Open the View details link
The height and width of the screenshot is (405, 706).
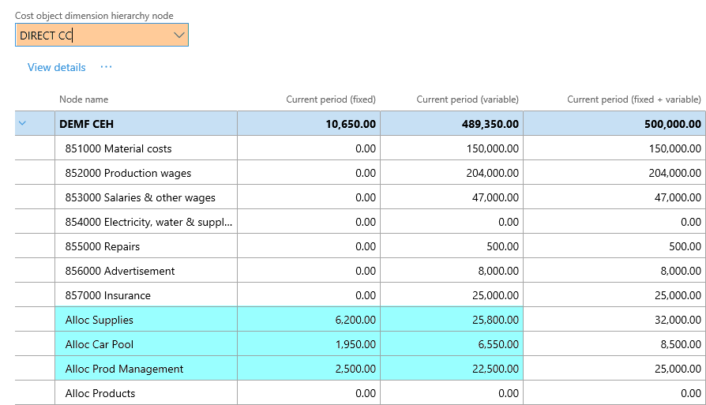click(56, 67)
